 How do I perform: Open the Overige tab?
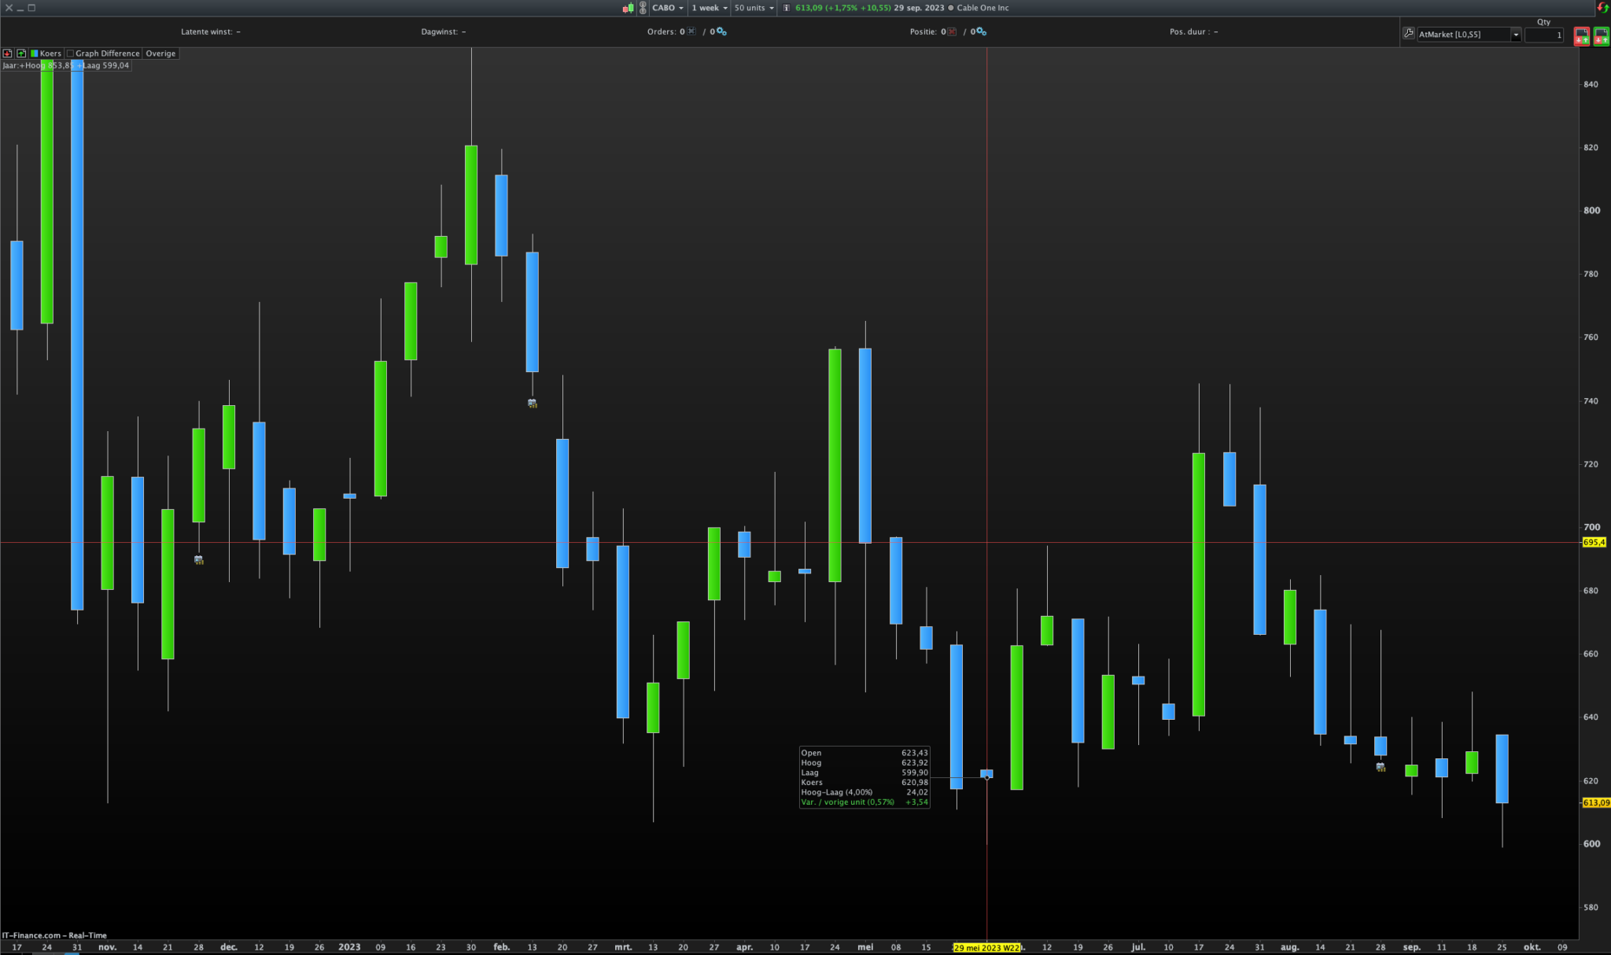point(160,53)
